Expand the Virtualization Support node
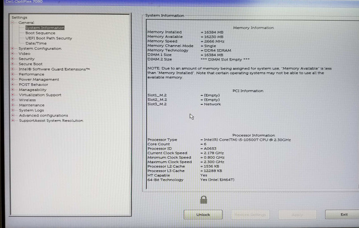This screenshot has width=359, height=228. click(x=13, y=95)
